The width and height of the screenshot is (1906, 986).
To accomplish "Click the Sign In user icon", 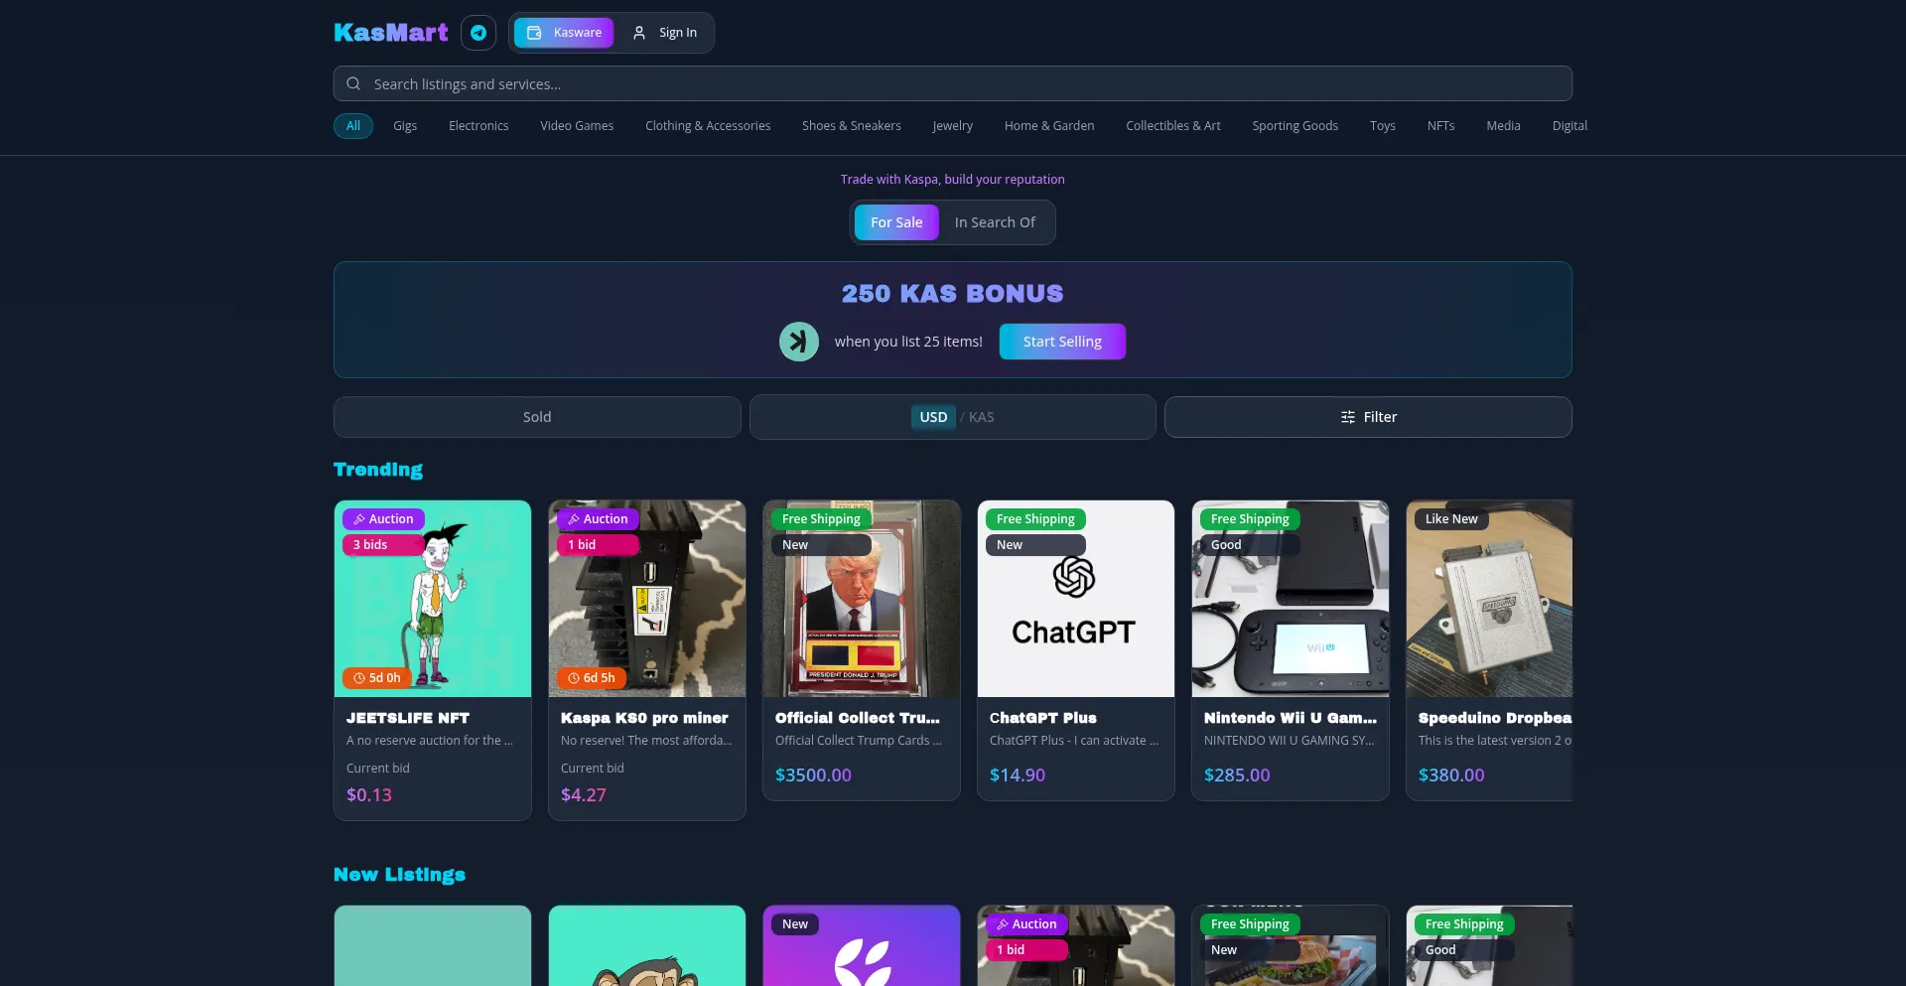I will [639, 33].
